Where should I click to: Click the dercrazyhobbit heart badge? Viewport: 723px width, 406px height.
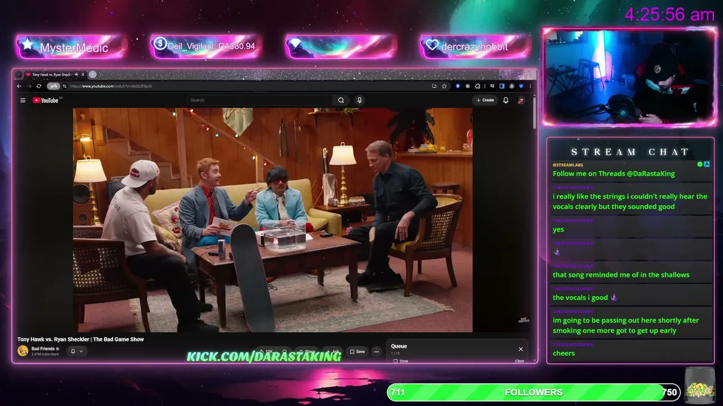point(475,47)
